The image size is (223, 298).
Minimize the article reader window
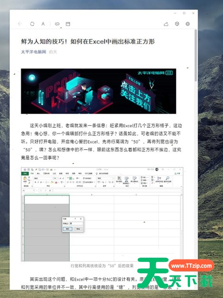tap(175, 13)
